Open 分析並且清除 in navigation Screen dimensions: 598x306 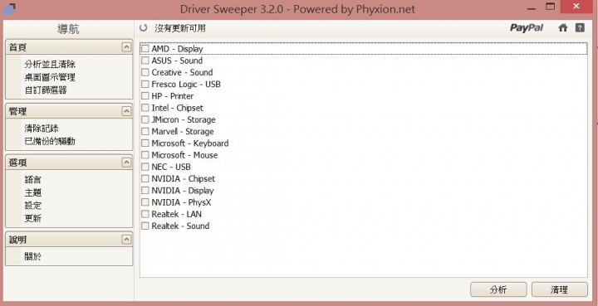pyautogui.click(x=50, y=64)
